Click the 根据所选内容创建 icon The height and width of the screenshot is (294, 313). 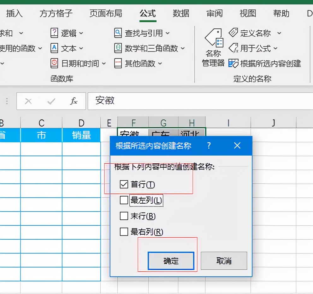[233, 64]
